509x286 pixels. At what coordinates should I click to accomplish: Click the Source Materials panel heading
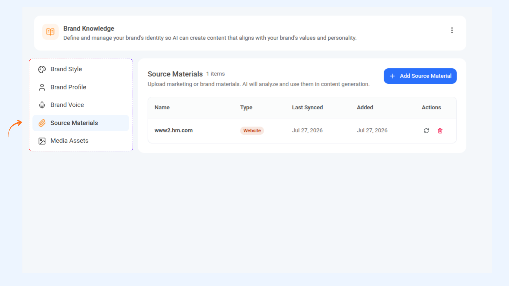click(x=175, y=74)
